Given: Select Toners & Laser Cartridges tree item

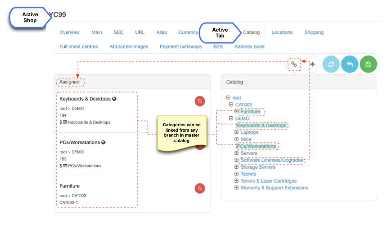Looking at the screenshot, I should pos(269,181).
